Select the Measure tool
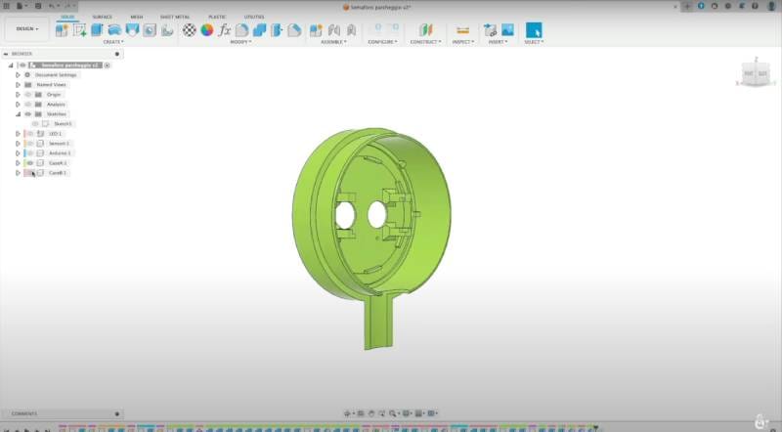Image resolution: width=782 pixels, height=432 pixels. [462, 30]
